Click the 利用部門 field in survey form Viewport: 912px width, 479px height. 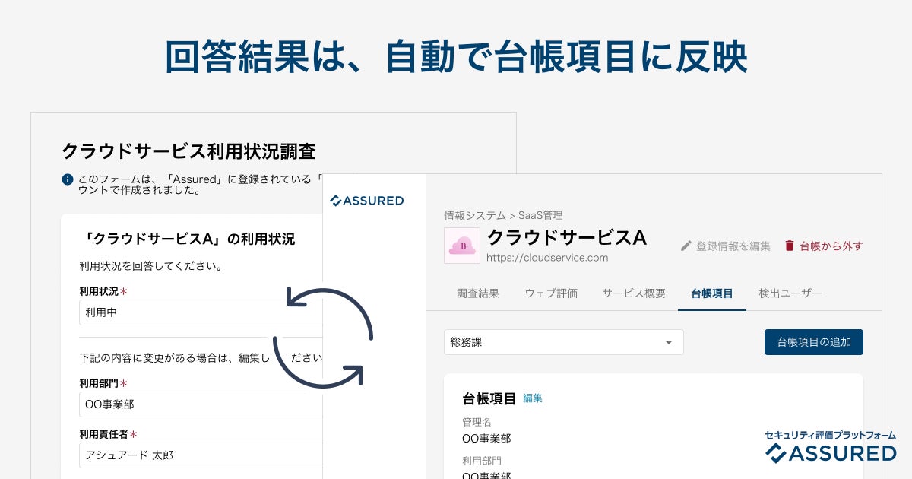(201, 404)
